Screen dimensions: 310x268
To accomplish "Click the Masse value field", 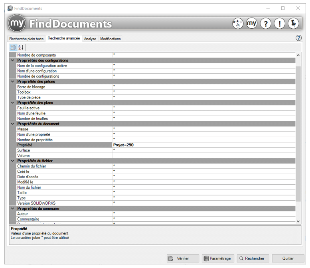I will [x=203, y=129].
